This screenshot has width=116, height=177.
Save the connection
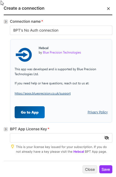[x=106, y=169]
